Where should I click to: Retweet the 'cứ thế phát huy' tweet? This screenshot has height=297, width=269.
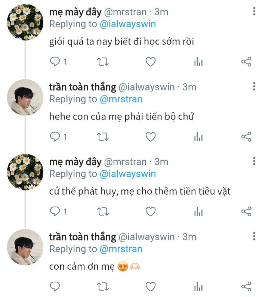click(102, 212)
